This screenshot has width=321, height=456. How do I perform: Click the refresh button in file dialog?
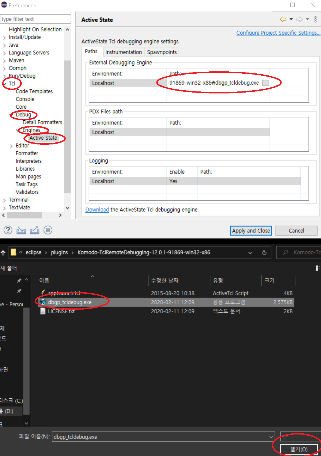point(264,253)
